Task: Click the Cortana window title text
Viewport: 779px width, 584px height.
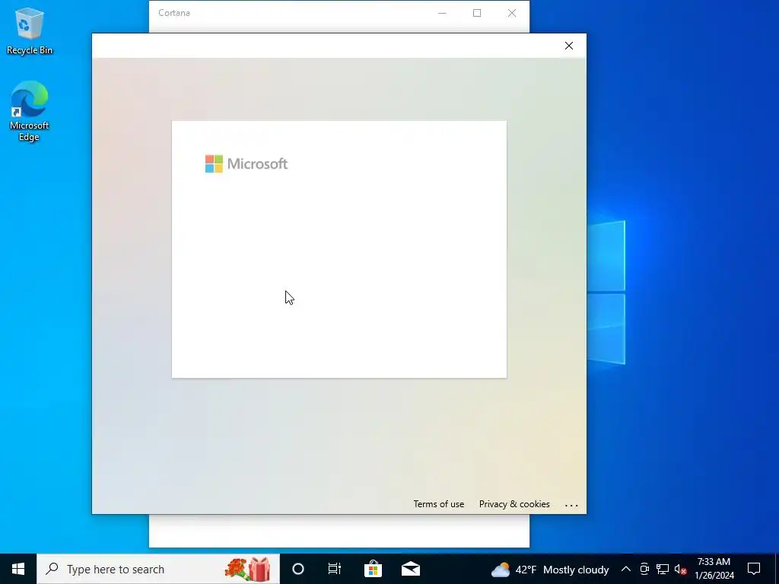Action: (x=174, y=13)
